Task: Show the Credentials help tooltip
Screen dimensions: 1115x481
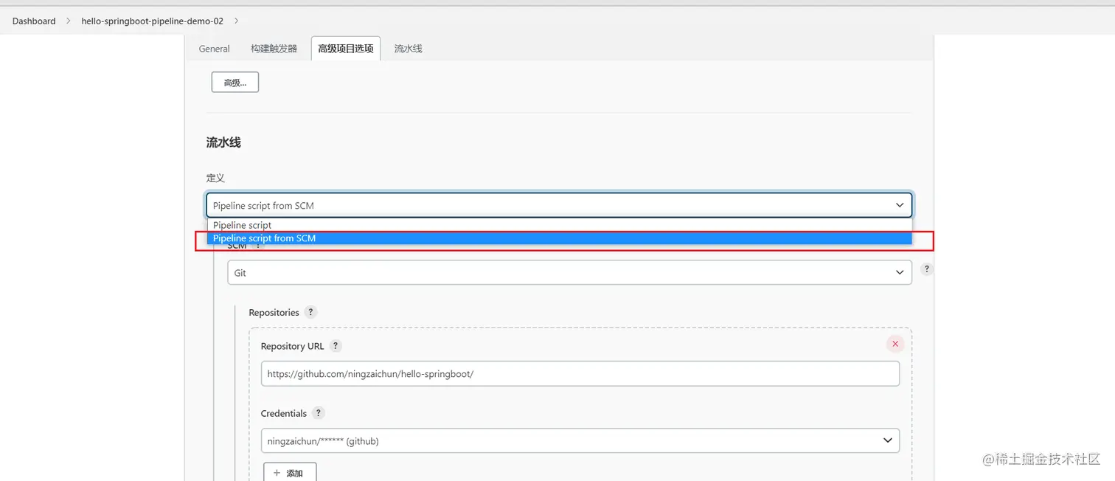Action: [318, 413]
